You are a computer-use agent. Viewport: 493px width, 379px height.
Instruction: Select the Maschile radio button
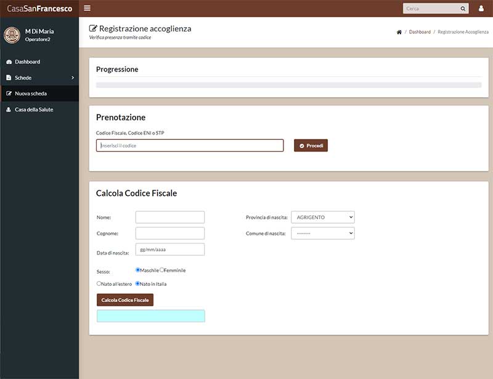[137, 270]
